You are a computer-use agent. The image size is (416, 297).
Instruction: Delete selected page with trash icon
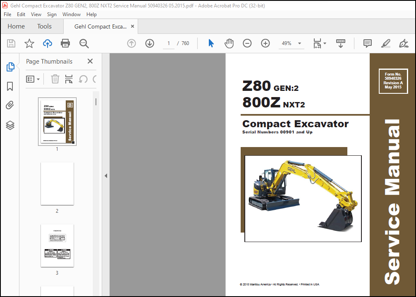55,79
